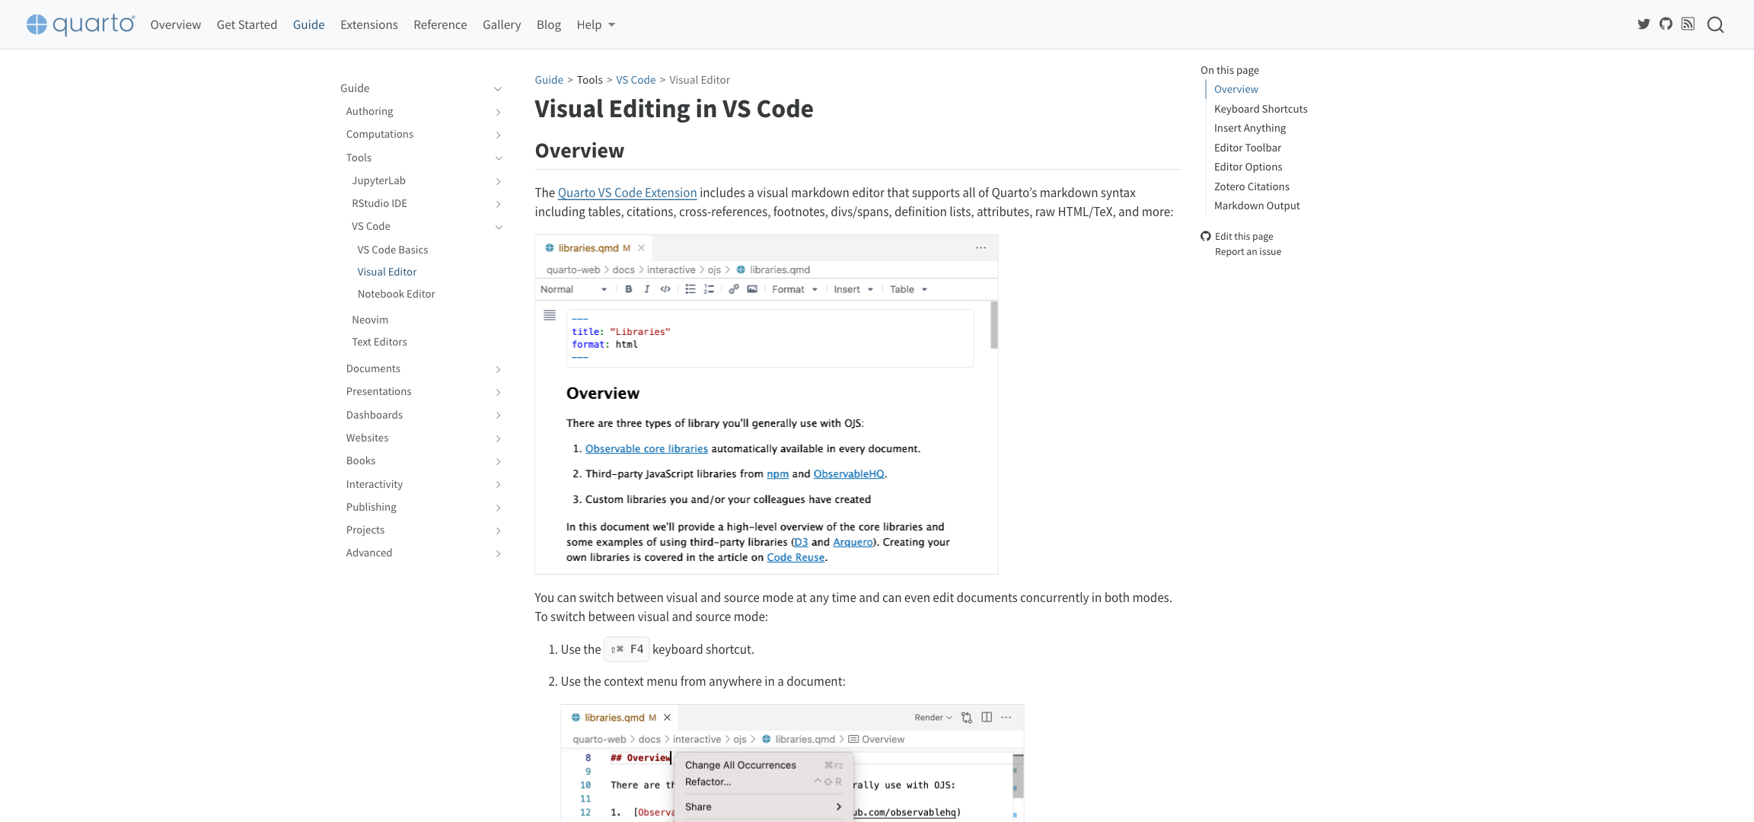Jump to Editor Options section

click(1248, 167)
